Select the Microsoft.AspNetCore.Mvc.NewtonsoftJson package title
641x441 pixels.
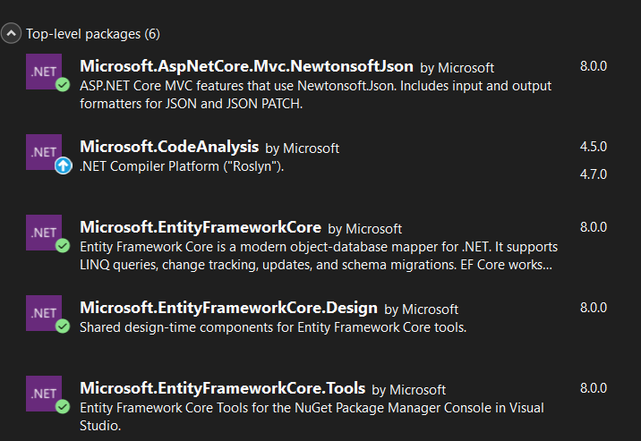(246, 66)
